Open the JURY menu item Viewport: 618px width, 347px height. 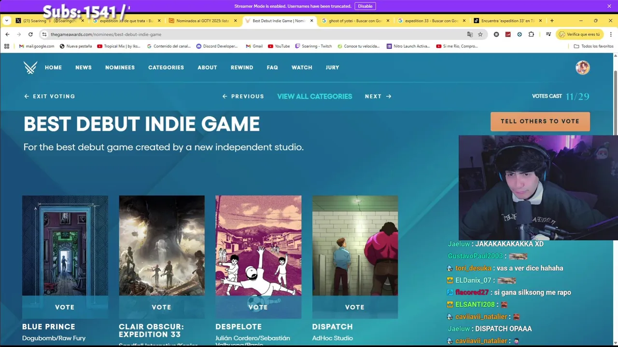coord(332,67)
